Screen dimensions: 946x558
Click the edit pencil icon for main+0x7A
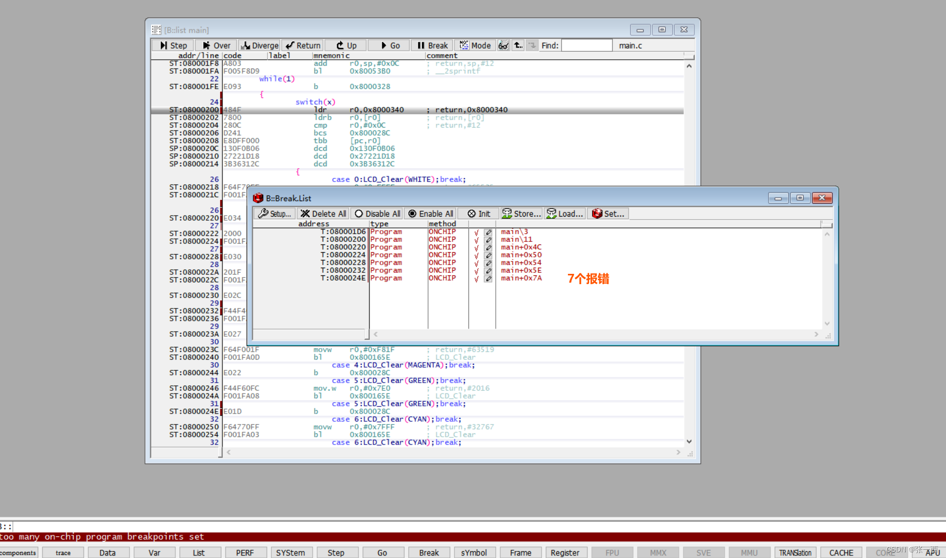coord(488,278)
